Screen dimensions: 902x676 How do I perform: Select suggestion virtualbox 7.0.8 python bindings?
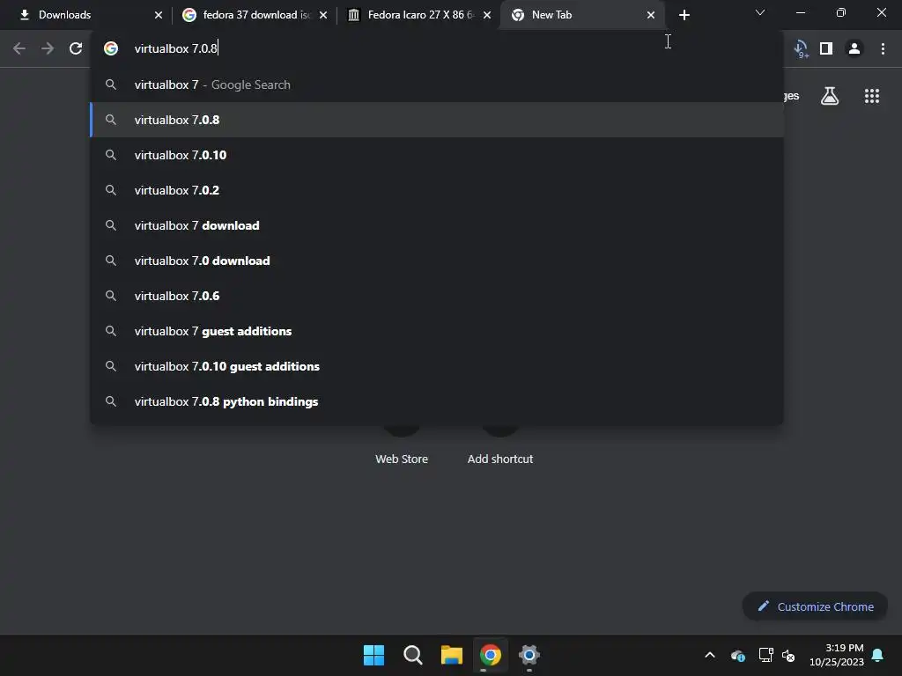437,401
